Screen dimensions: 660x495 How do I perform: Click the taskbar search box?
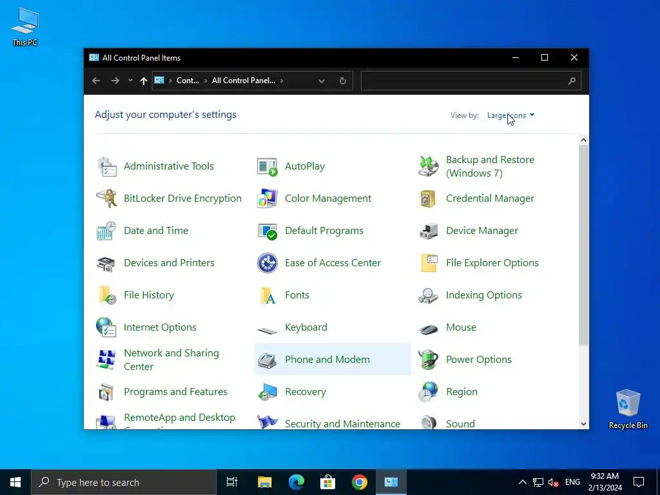(x=124, y=482)
